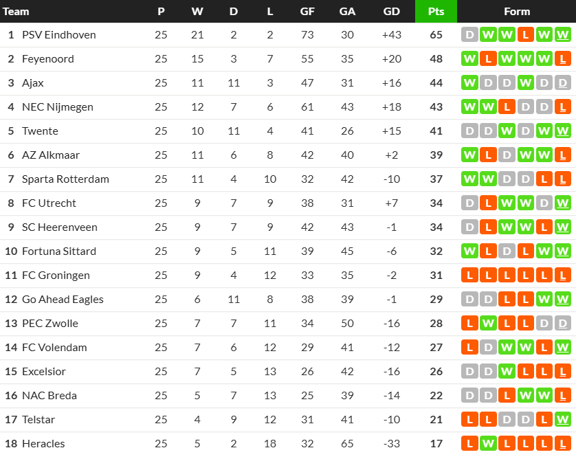Screen dimensions: 576x459
Task: Select FC Utrecht's loss badge in Form
Action: coord(488,203)
